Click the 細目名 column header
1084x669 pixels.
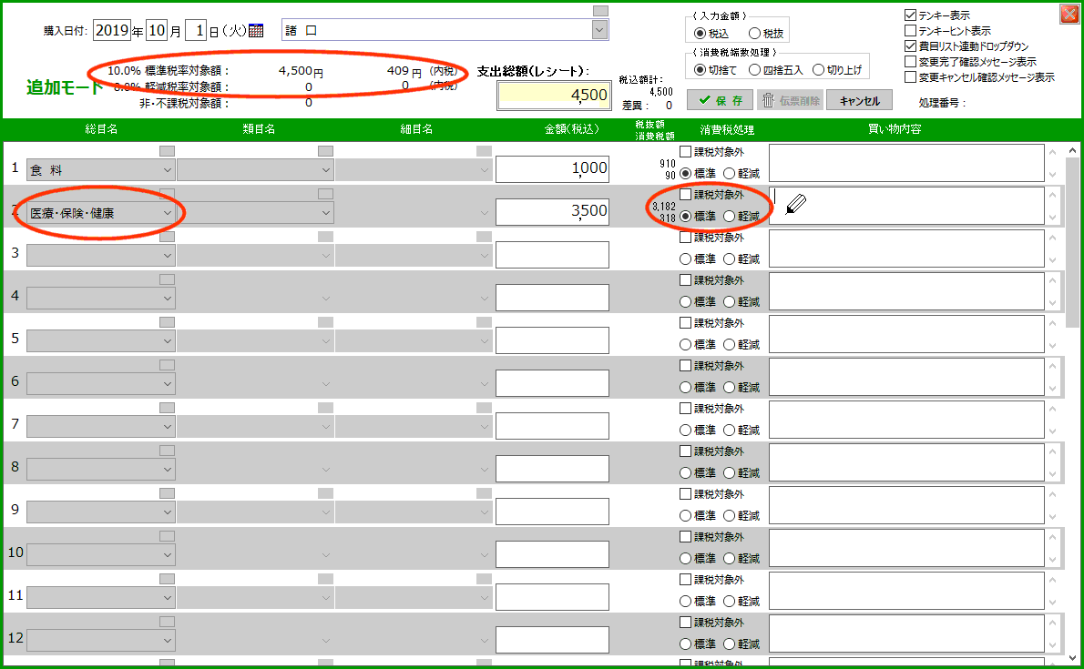click(416, 129)
